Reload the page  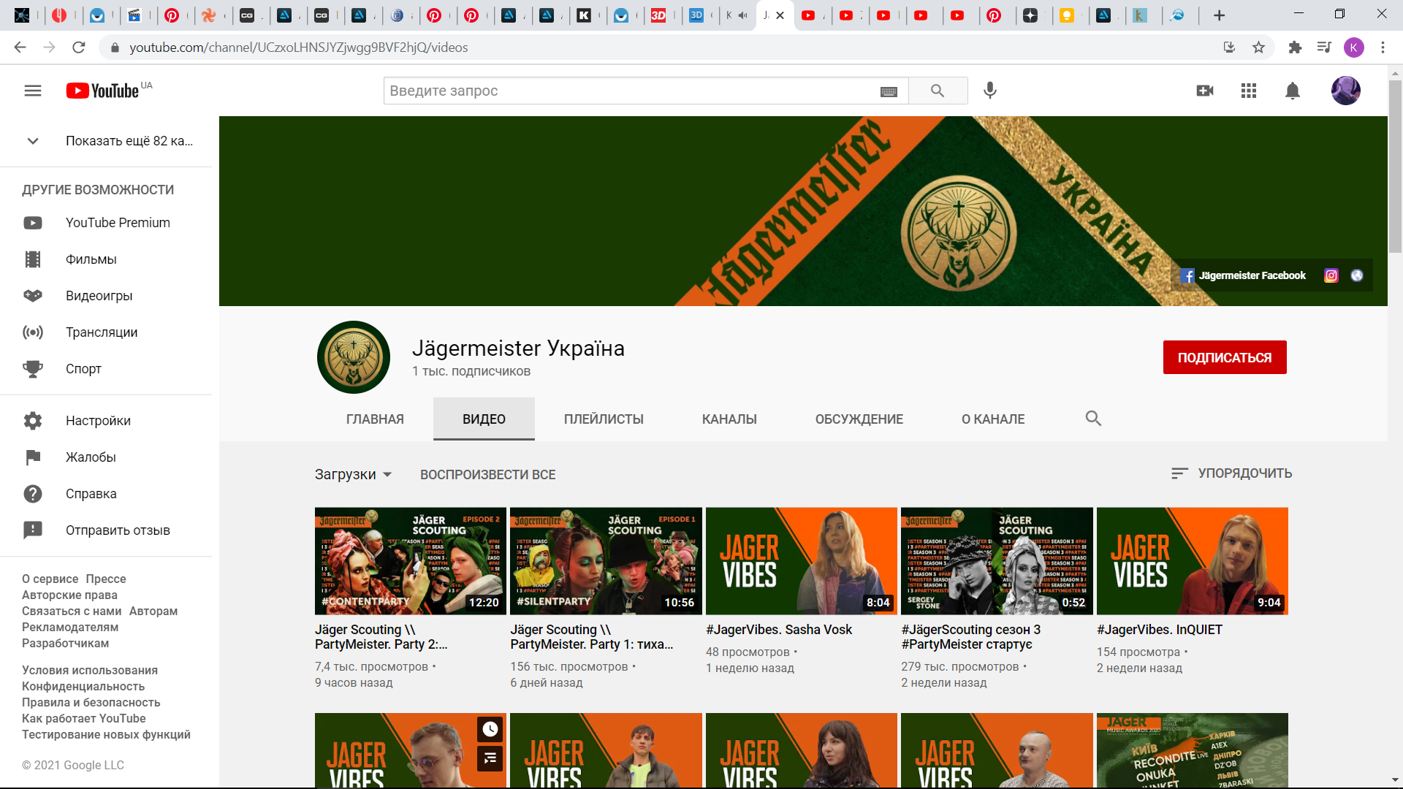[x=79, y=47]
